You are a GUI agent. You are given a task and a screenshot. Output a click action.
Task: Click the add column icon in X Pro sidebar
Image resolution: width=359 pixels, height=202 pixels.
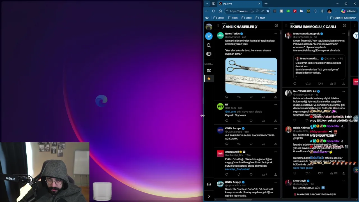pos(209,54)
